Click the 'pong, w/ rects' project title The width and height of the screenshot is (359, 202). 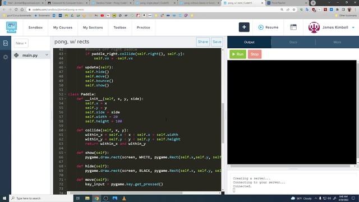point(72,42)
